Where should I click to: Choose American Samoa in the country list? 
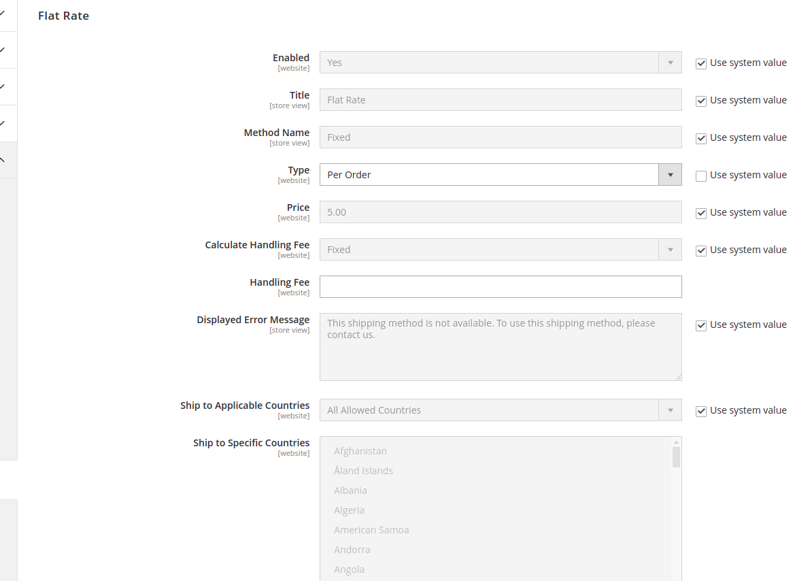(371, 529)
